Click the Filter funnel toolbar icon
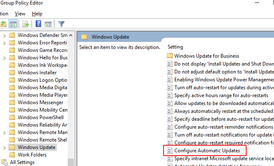Screen dimensions: 274x166 (61, 24)
